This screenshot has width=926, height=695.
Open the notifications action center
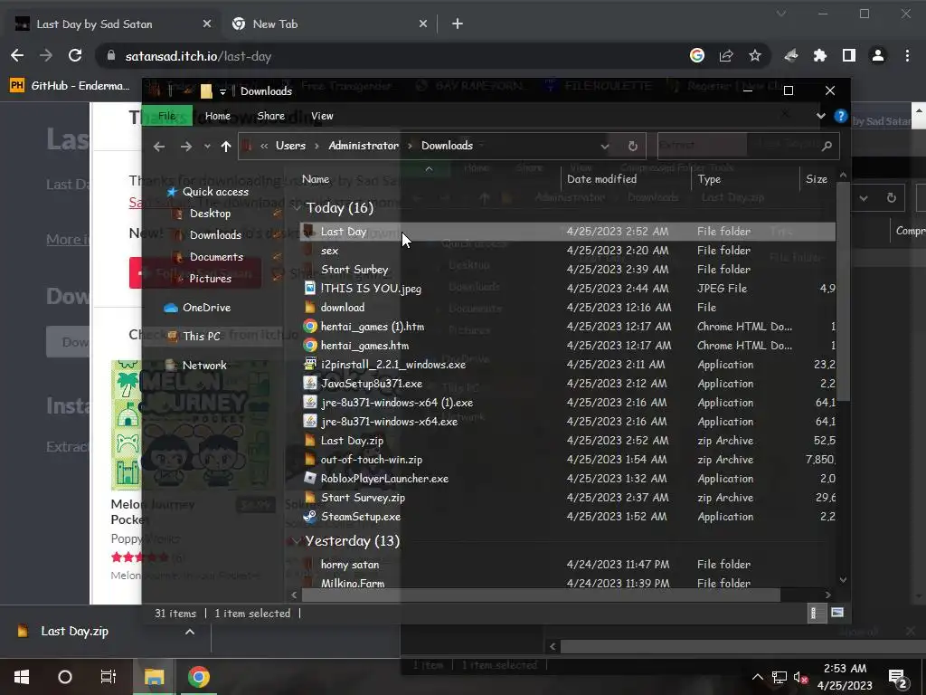898,677
